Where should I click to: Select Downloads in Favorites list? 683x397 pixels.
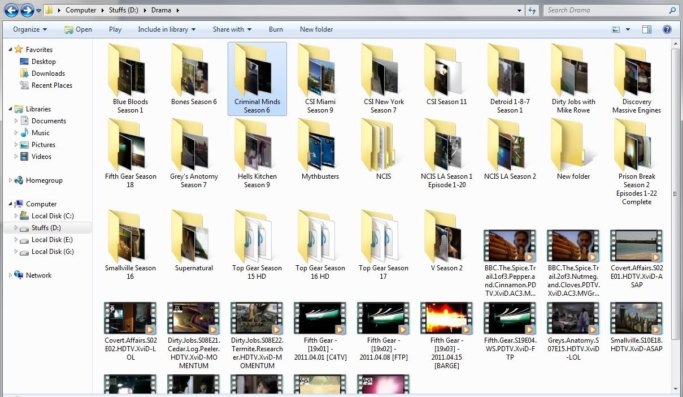48,74
